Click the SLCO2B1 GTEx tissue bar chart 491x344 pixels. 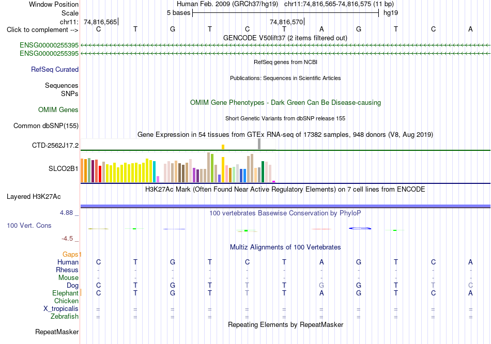[178, 167]
